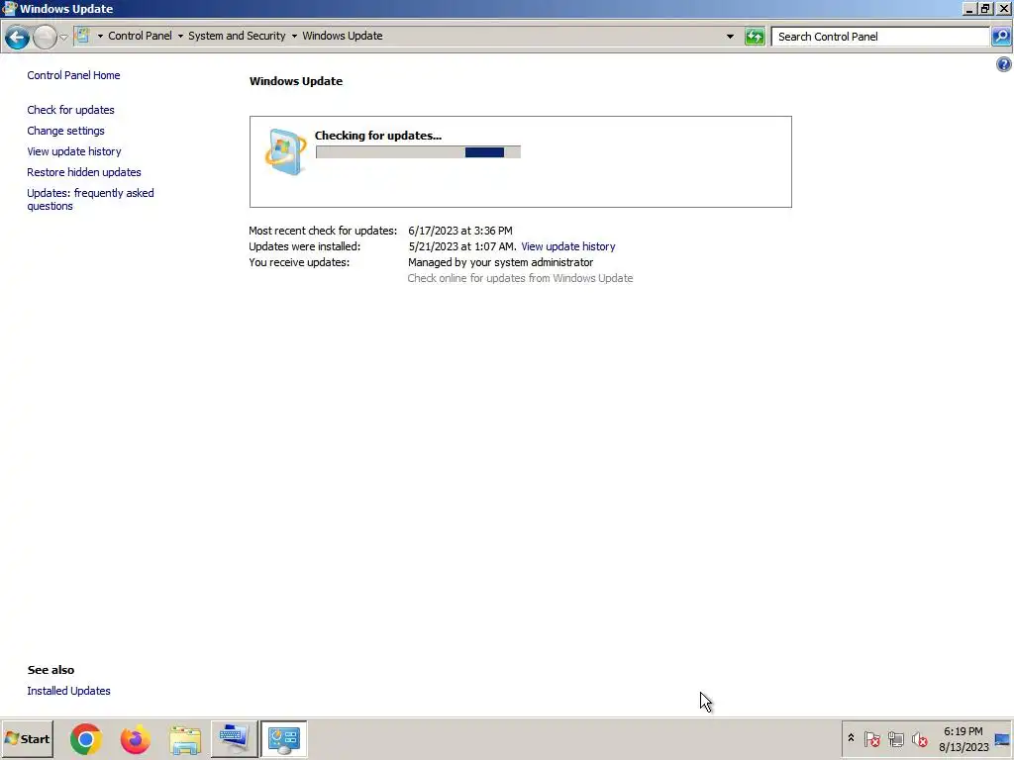
Task: Click Check for updates in sidebar
Action: pyautogui.click(x=70, y=110)
